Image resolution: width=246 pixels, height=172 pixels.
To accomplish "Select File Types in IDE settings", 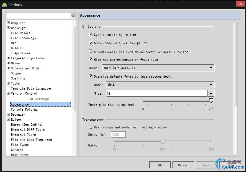I will pos(20,145).
